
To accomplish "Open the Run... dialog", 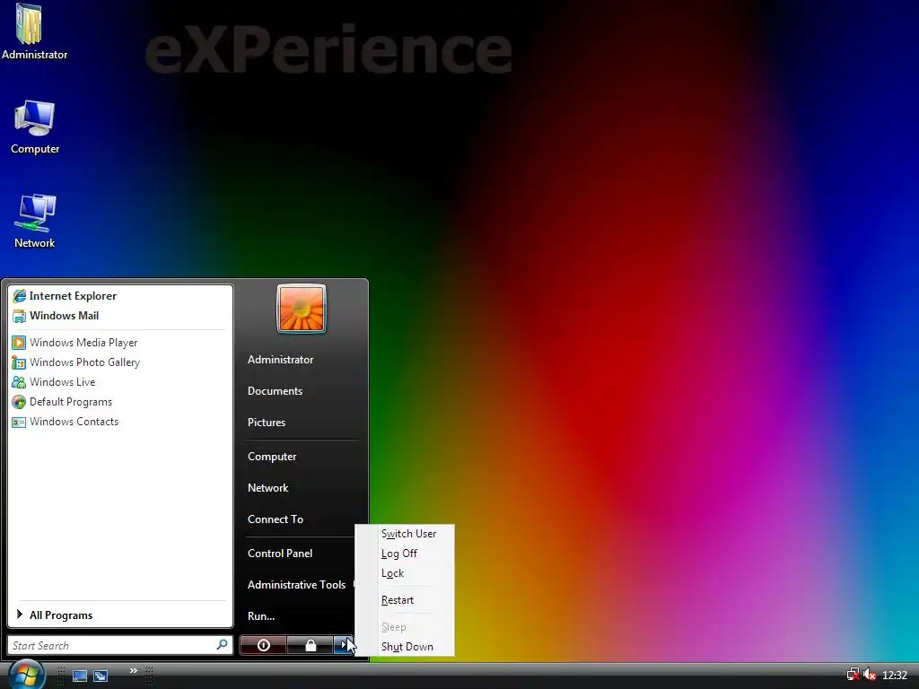I will click(x=261, y=616).
